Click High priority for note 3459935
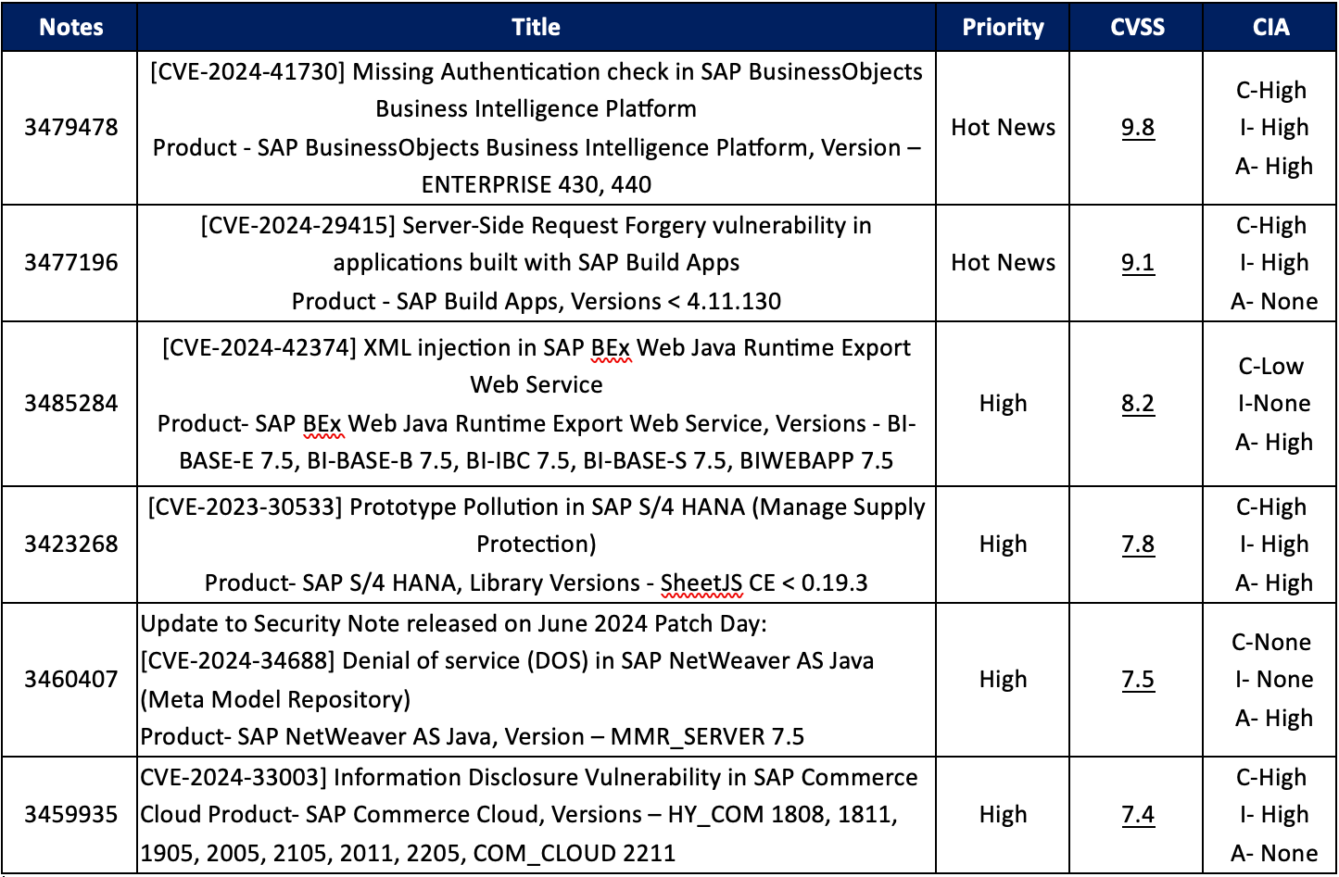The image size is (1339, 877). 1003,815
